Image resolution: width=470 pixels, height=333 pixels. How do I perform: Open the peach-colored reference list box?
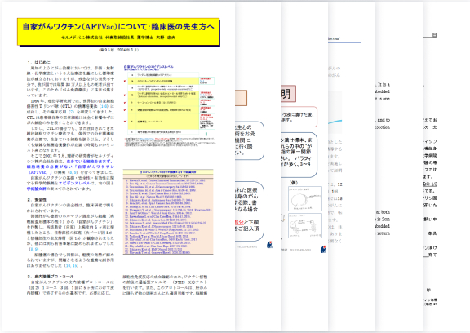[x=168, y=212]
